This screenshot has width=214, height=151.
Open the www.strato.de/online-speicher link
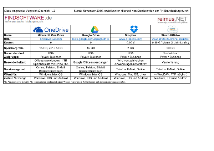170,39
